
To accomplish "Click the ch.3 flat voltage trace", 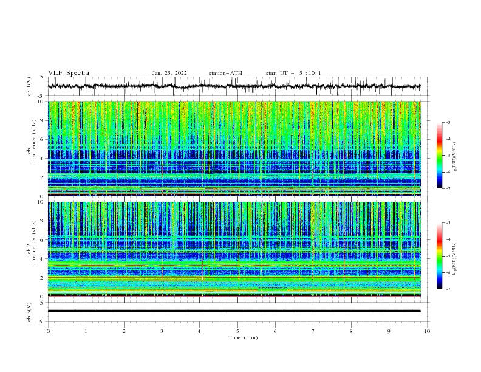I will point(234,311).
